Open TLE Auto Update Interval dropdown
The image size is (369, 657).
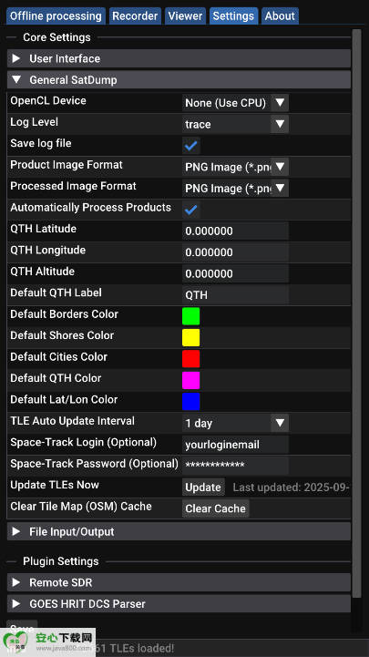pyautogui.click(x=235, y=423)
